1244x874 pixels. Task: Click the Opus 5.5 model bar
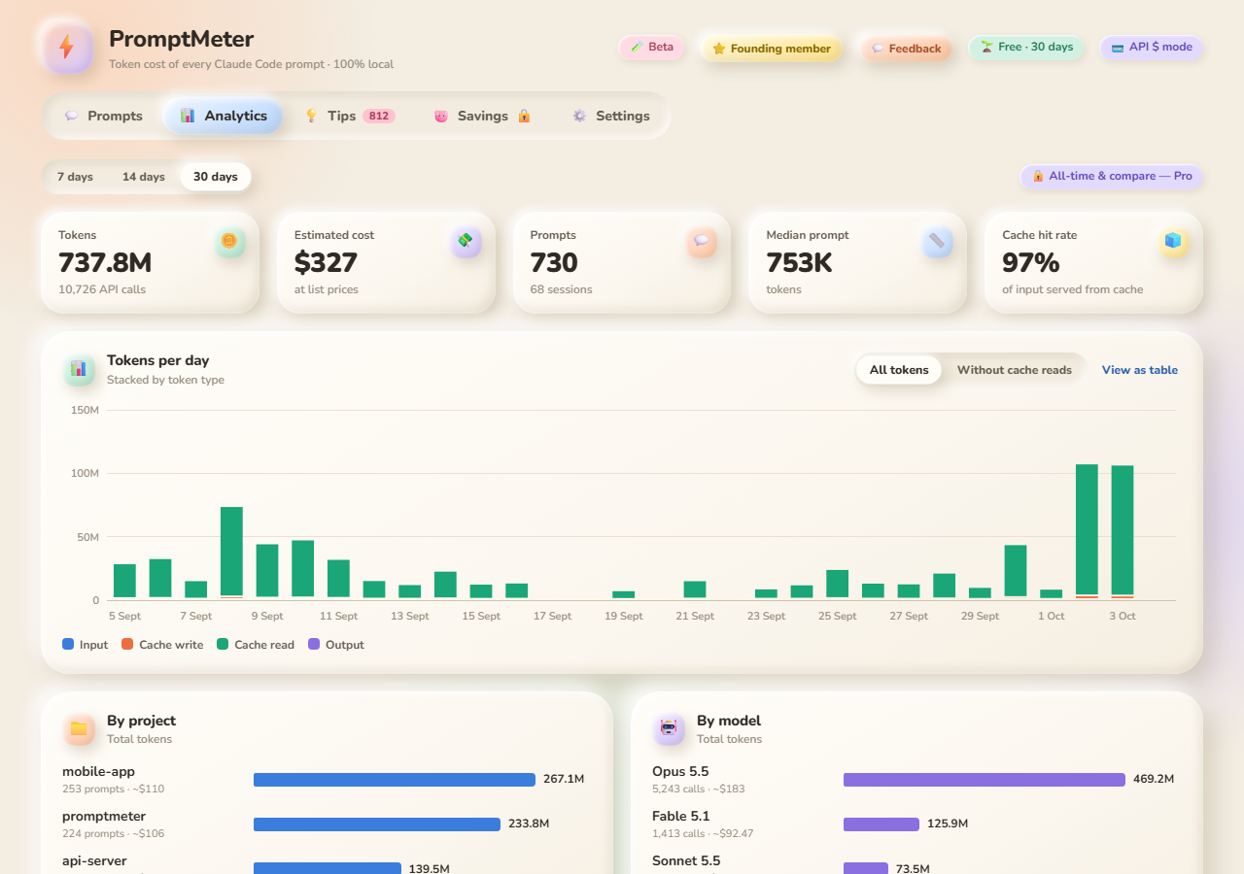(x=985, y=779)
